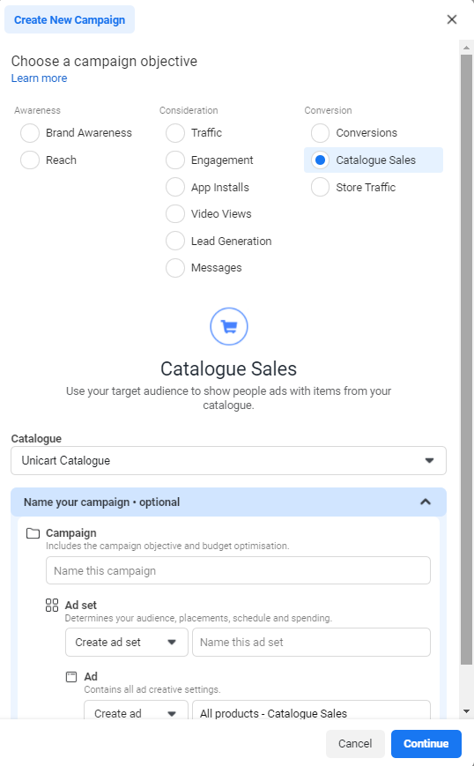
Task: Click the Campaign folder icon
Action: [33, 533]
